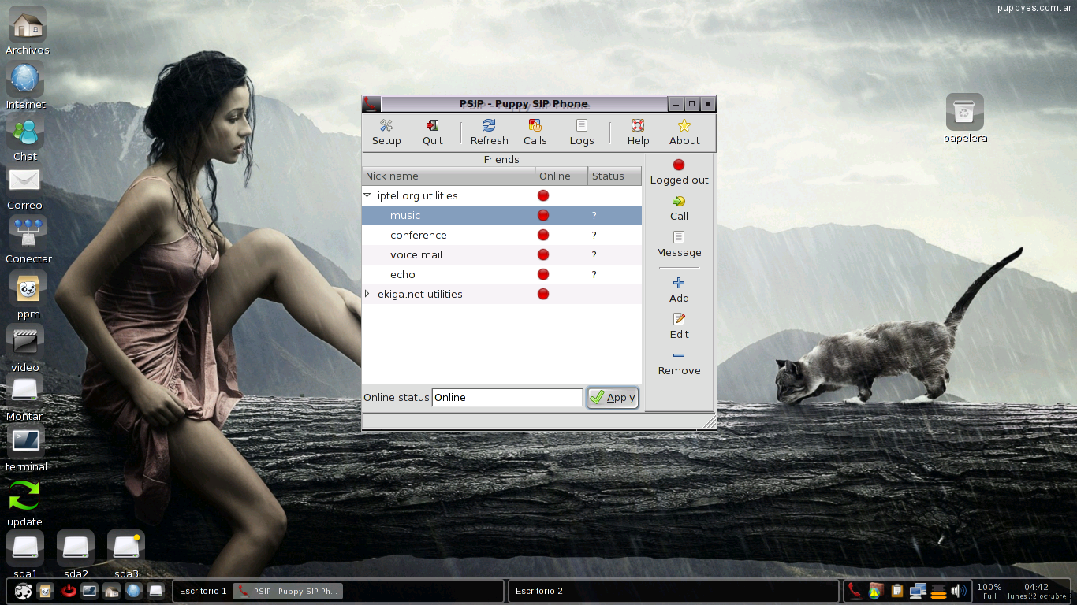The width and height of the screenshot is (1077, 605).
Task: Focus the Online status text field
Action: (507, 397)
